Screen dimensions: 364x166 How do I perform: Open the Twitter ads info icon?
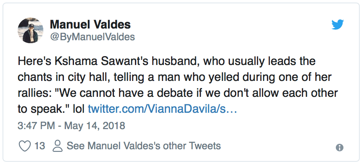point(339,148)
